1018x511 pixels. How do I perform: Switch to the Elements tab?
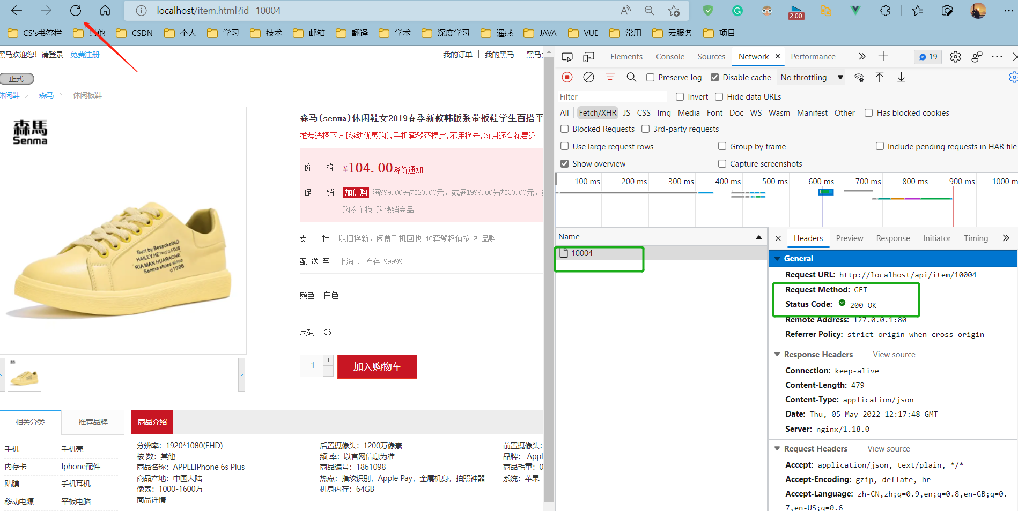pyautogui.click(x=626, y=57)
